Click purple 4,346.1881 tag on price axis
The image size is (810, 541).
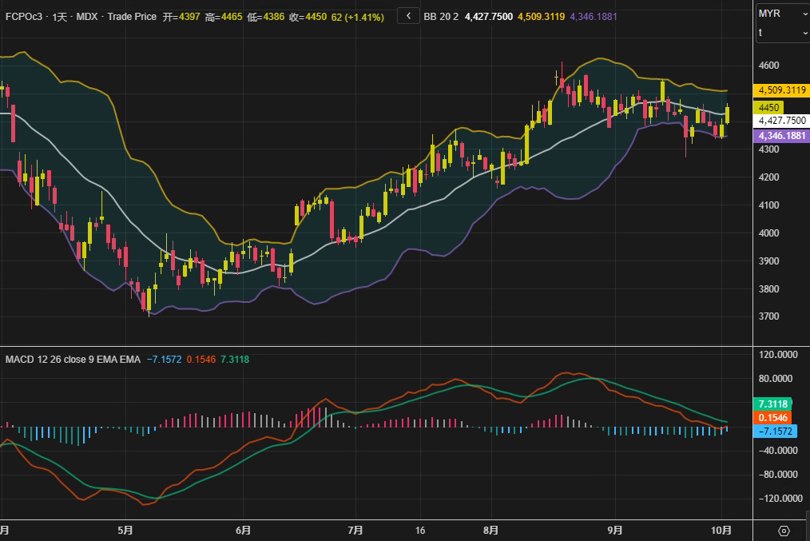click(782, 136)
